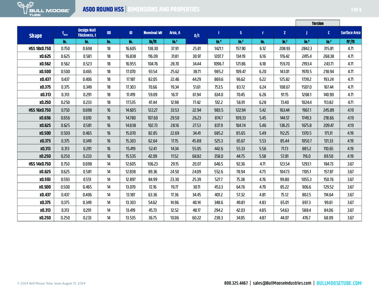
Task: Select the HSS 18x0.750 row label
Action: pos(40,48)
